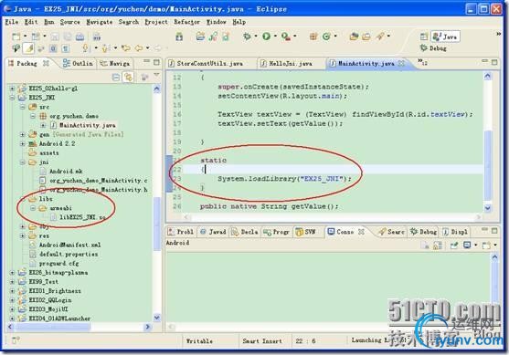Viewport: 509px width, 355px height.
Task: Click Display Selected Console icon
Action: pos(467,245)
